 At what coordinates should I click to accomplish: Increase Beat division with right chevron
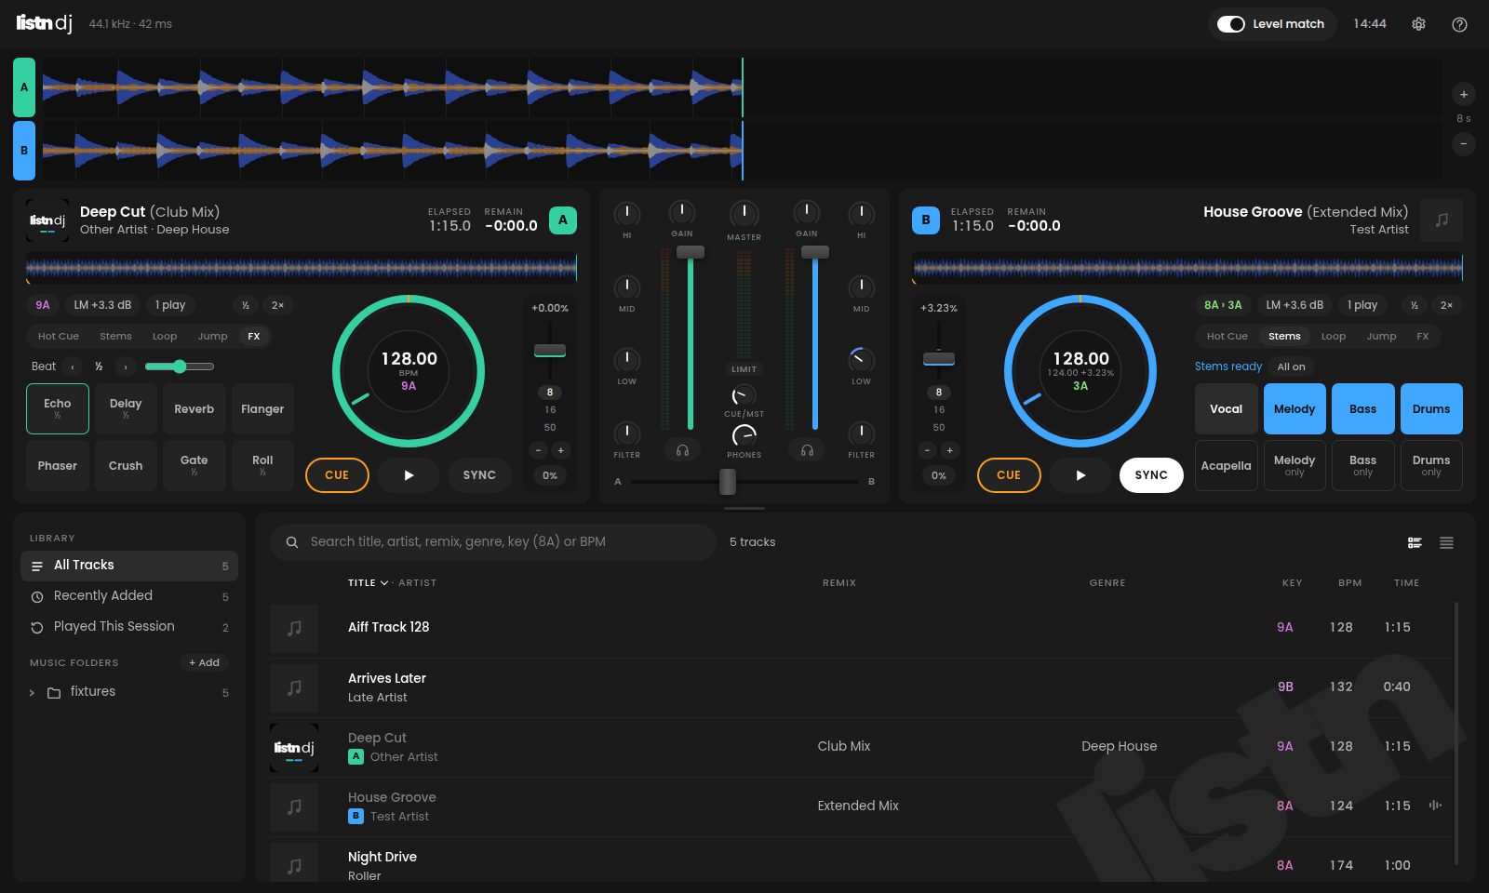(x=126, y=367)
